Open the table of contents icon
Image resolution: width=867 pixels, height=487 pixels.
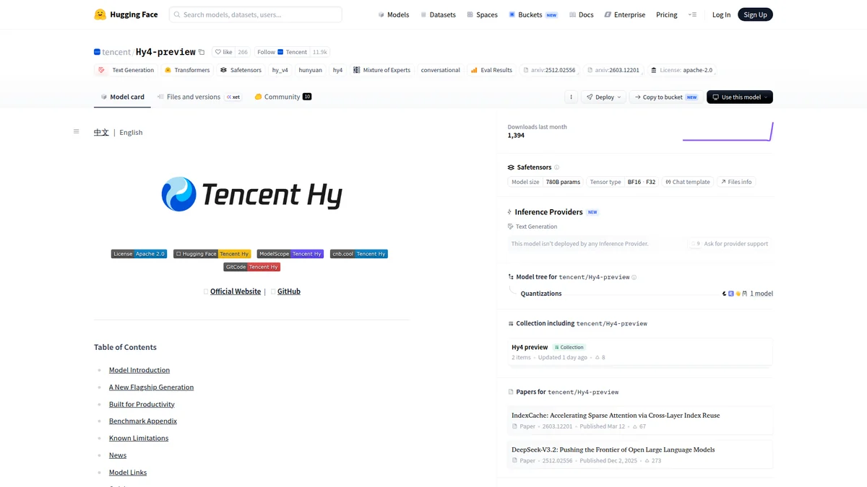76,131
